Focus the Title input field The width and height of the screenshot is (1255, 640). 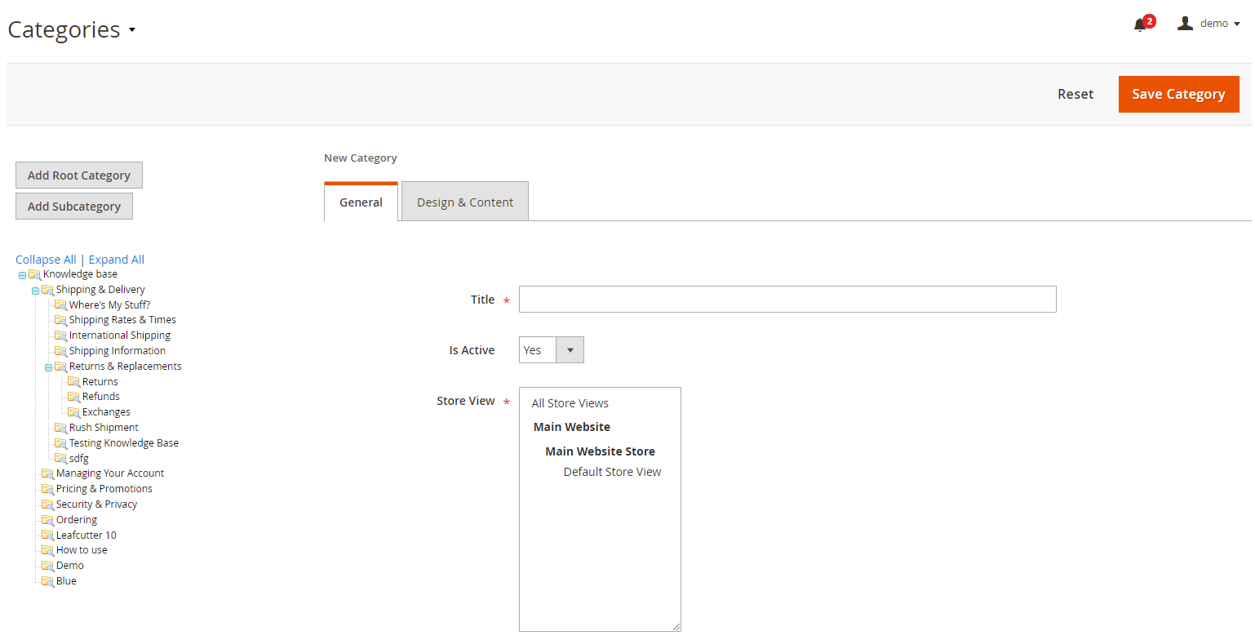pos(787,300)
